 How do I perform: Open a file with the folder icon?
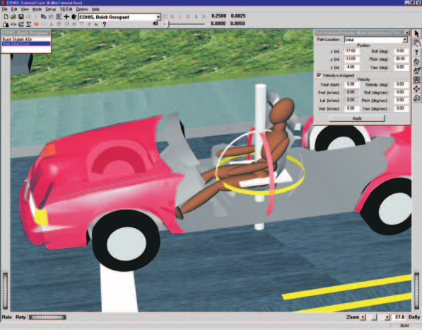coord(13,17)
